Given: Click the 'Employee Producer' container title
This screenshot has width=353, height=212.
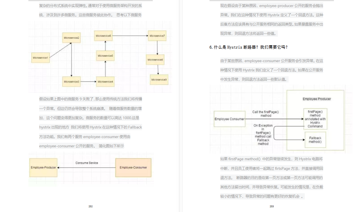Looking at the screenshot, I should point(317,99).
